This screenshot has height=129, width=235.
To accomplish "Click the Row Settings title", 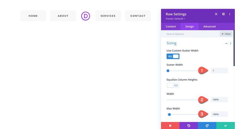I will (176, 14).
